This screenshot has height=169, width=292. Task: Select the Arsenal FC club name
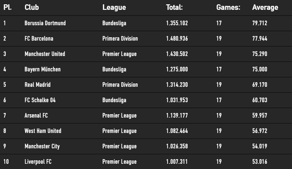pos(36,115)
